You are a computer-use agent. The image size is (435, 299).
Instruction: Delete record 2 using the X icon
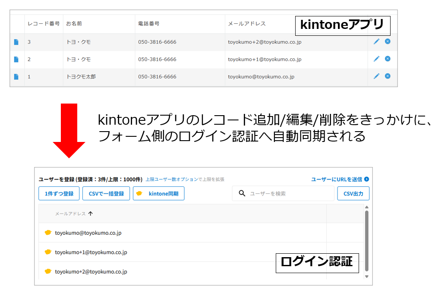388,59
